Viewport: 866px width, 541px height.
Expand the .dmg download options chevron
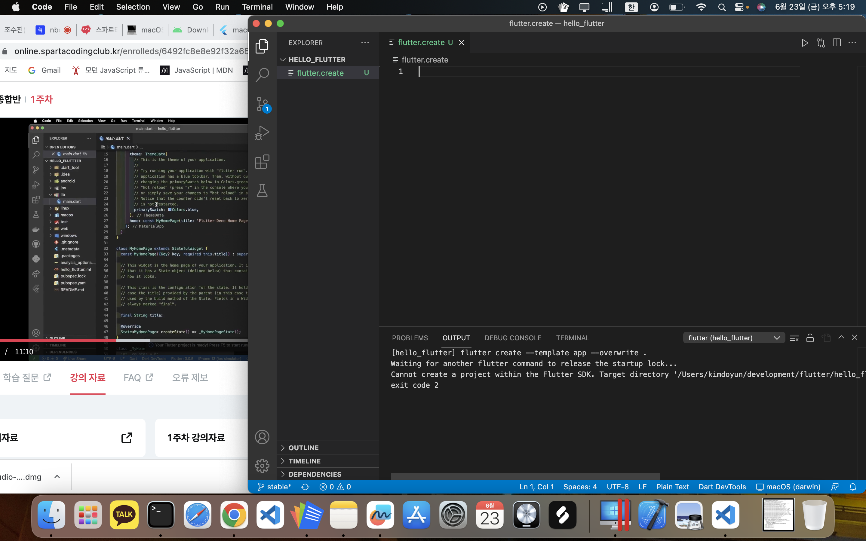point(57,477)
